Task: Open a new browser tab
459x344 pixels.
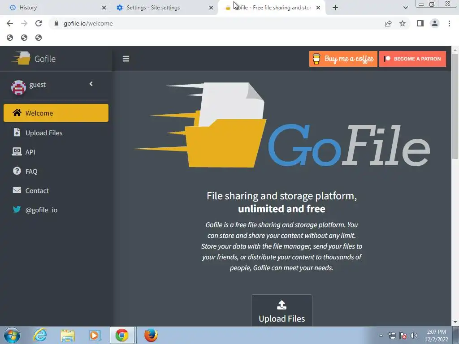Action: pyautogui.click(x=335, y=8)
